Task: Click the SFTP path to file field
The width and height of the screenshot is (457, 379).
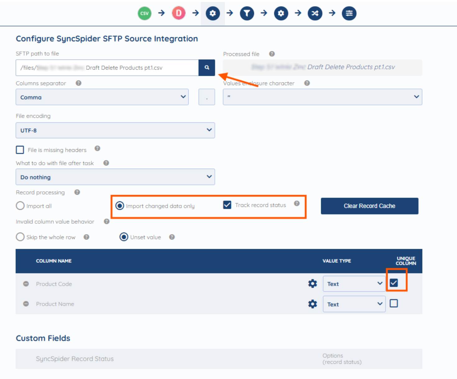Action: (x=107, y=68)
